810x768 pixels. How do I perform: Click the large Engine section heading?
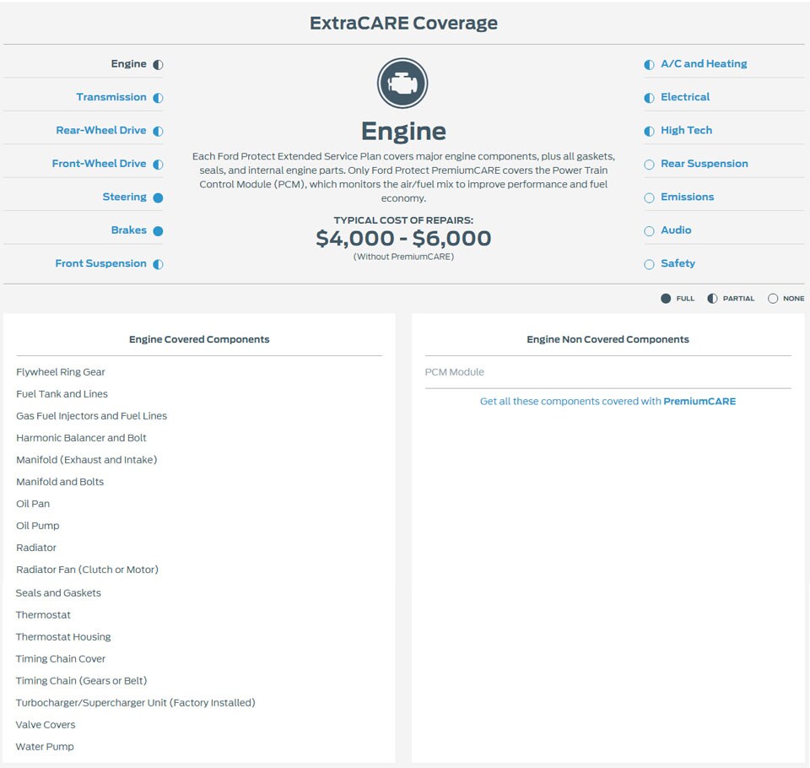pos(403,132)
